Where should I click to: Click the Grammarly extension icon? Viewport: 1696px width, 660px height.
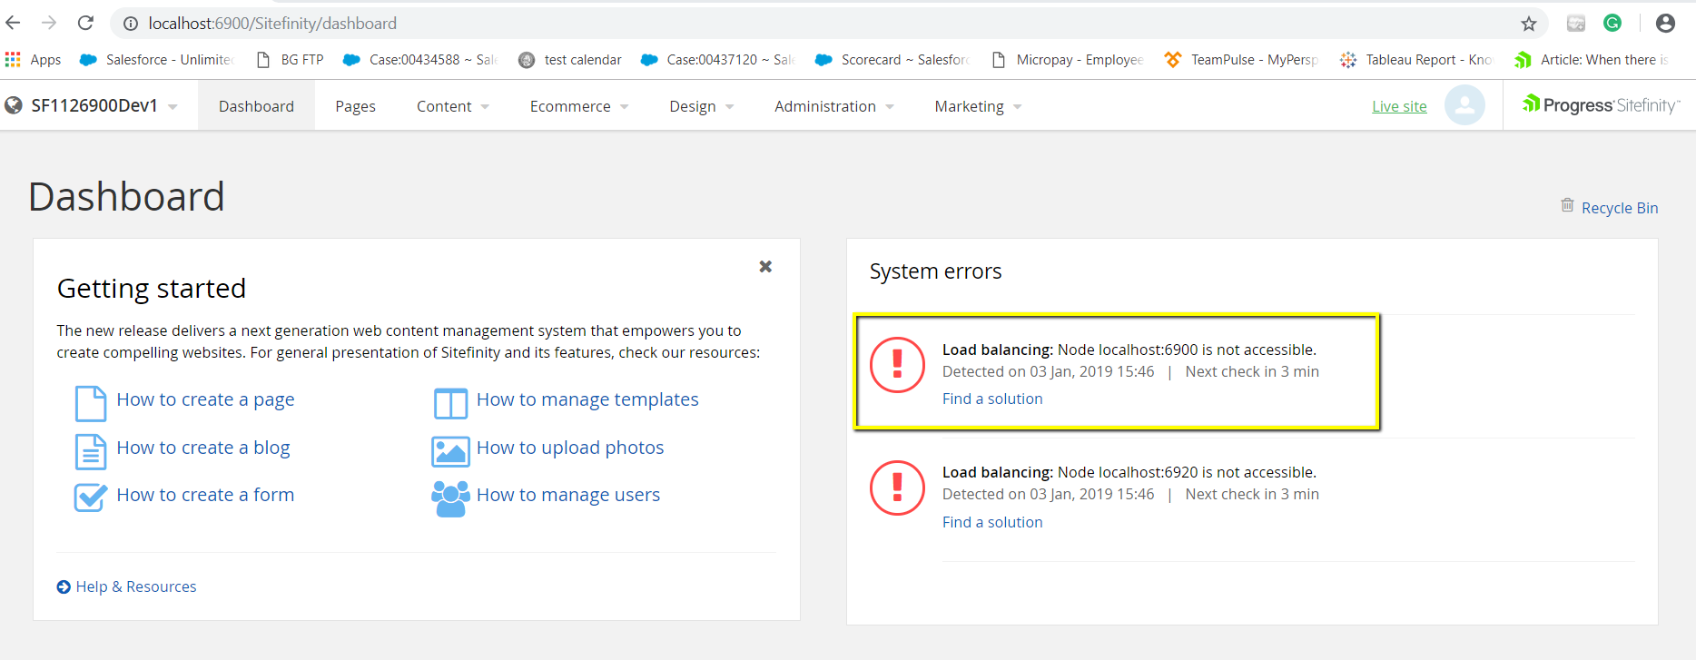[x=1612, y=24]
